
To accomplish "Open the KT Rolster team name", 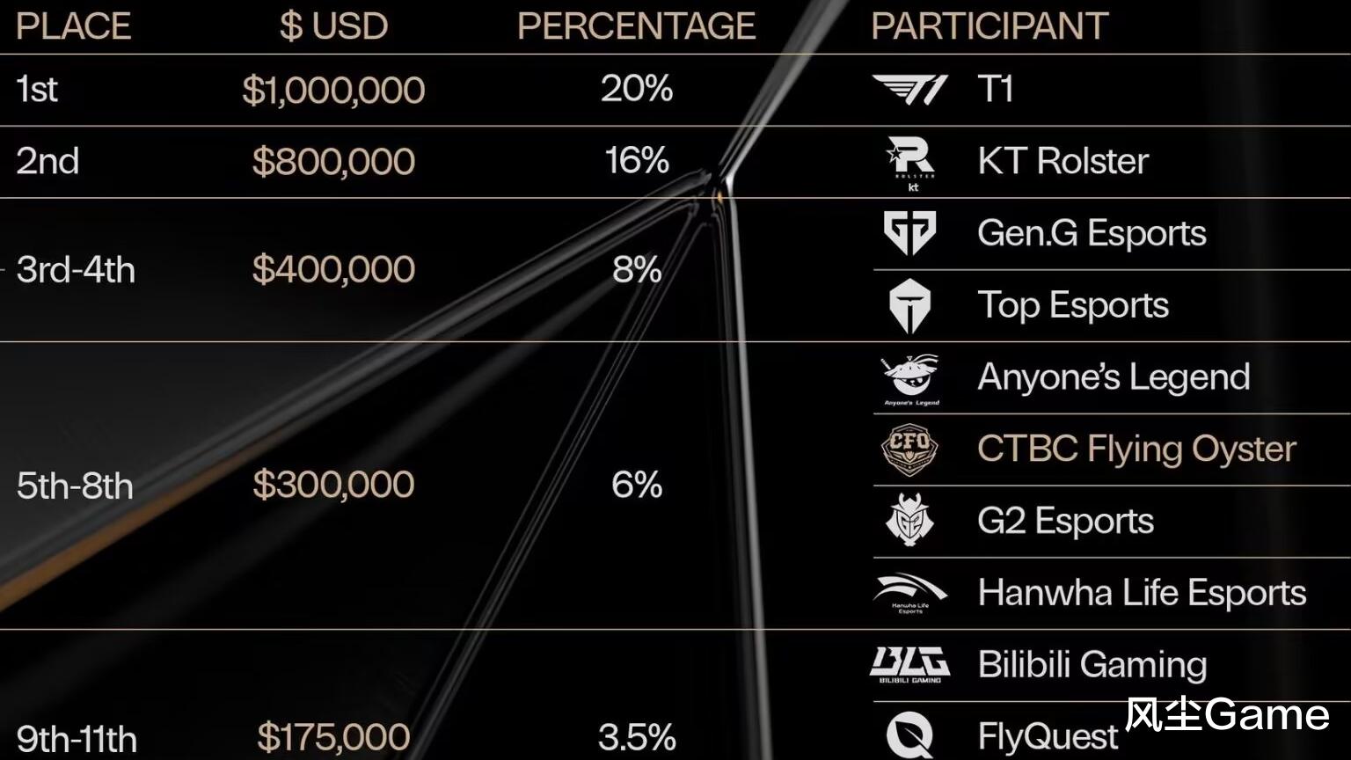I will [1063, 161].
